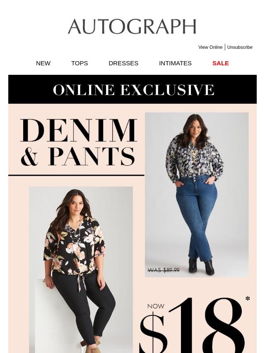Click the small NOW label

click(x=156, y=306)
